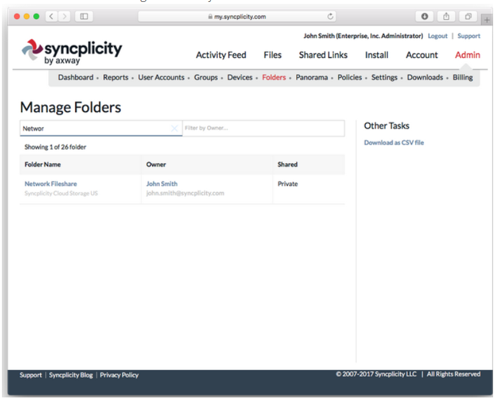The width and height of the screenshot is (495, 398).
Task: Select the Install tab
Action: [377, 55]
